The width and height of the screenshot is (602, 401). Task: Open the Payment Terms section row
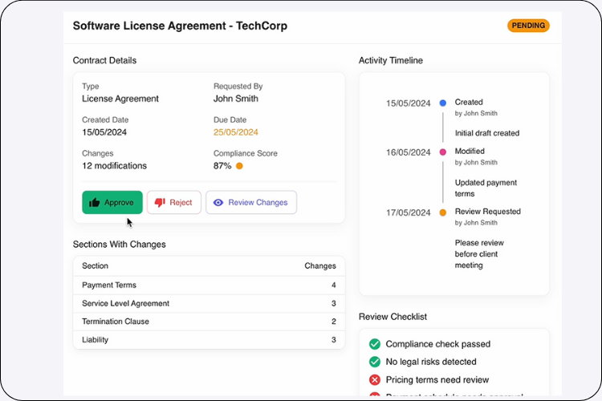[209, 285]
